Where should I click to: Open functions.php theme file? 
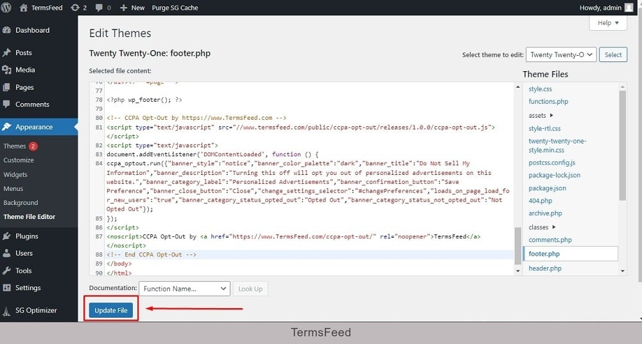[548, 101]
